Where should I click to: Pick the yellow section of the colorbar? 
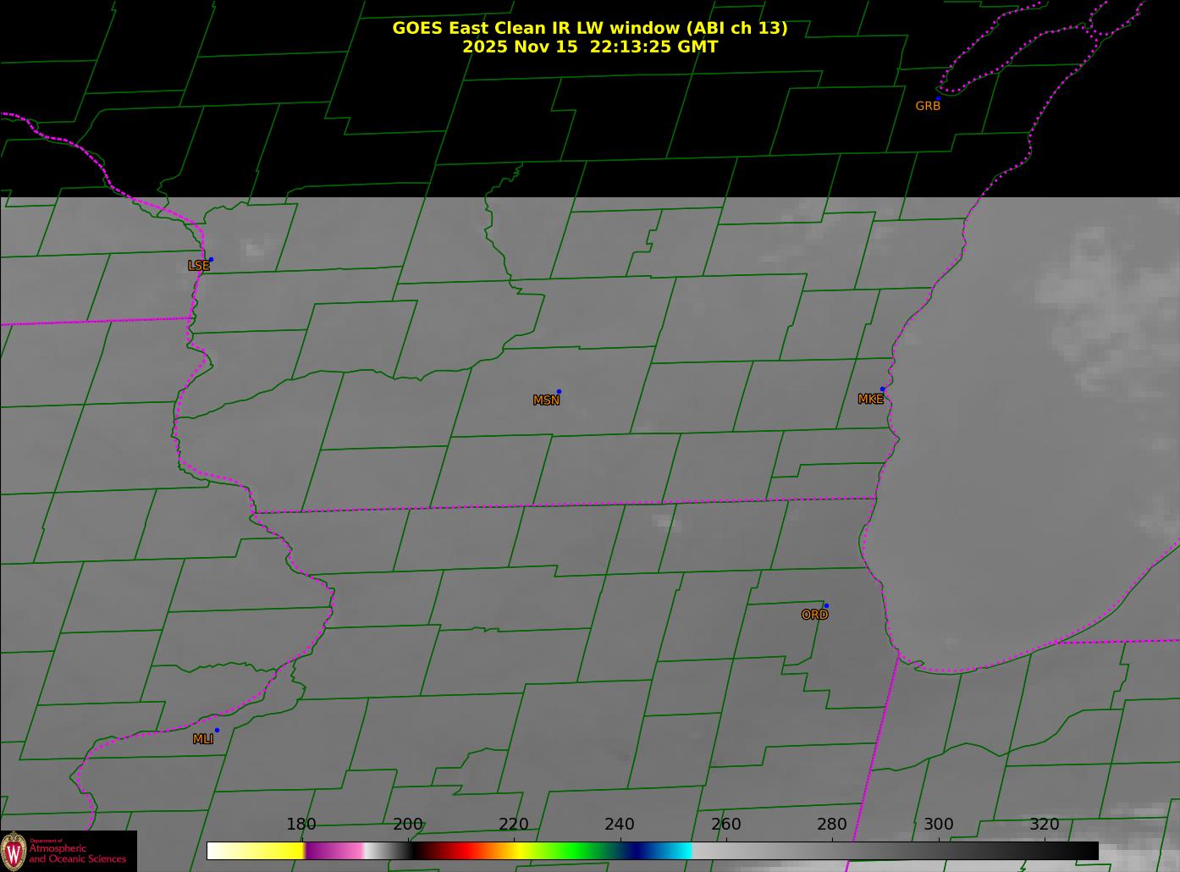click(x=271, y=851)
